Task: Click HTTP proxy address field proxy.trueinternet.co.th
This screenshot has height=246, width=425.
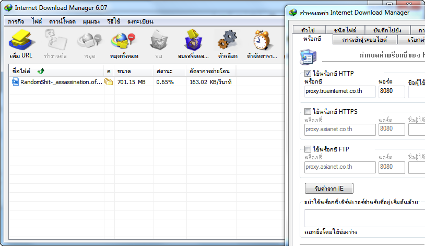Action: pyautogui.click(x=340, y=91)
